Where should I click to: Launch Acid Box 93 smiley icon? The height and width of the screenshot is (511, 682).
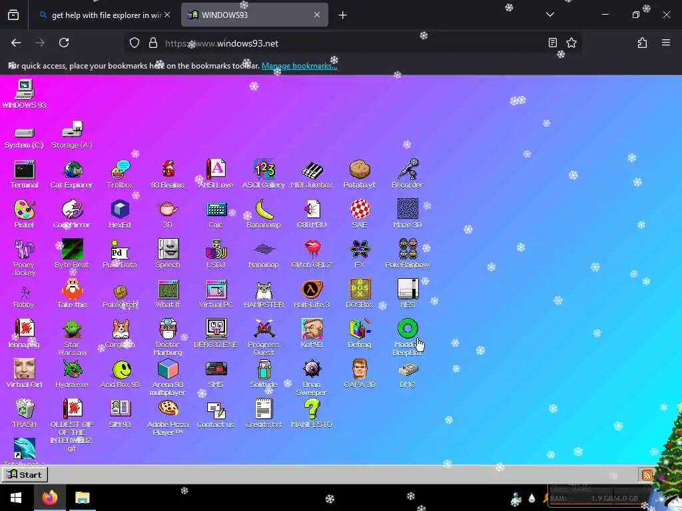pyautogui.click(x=120, y=374)
